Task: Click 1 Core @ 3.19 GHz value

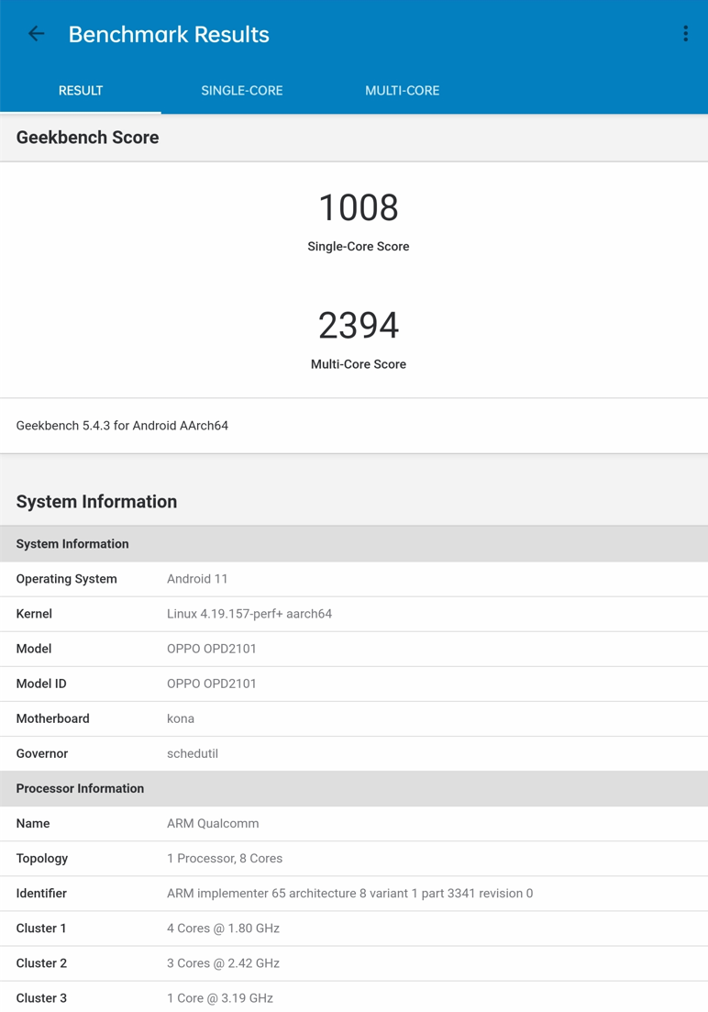Action: tap(220, 998)
